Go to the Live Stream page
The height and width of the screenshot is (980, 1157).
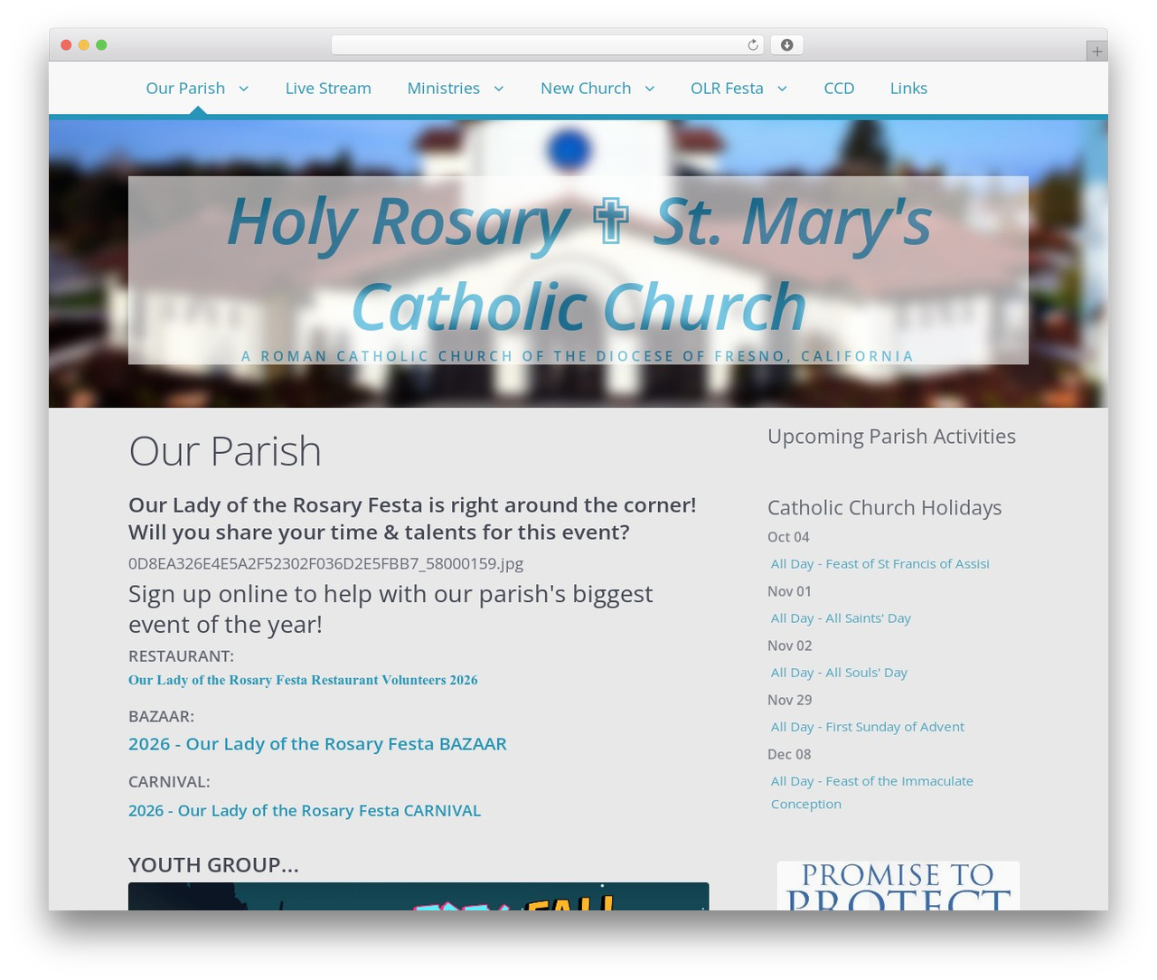(x=328, y=89)
